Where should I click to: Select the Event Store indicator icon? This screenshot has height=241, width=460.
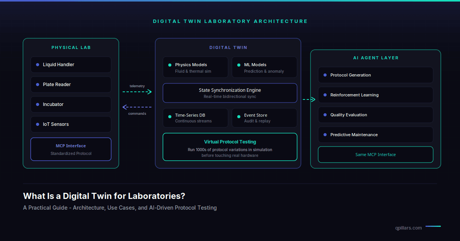click(x=239, y=115)
